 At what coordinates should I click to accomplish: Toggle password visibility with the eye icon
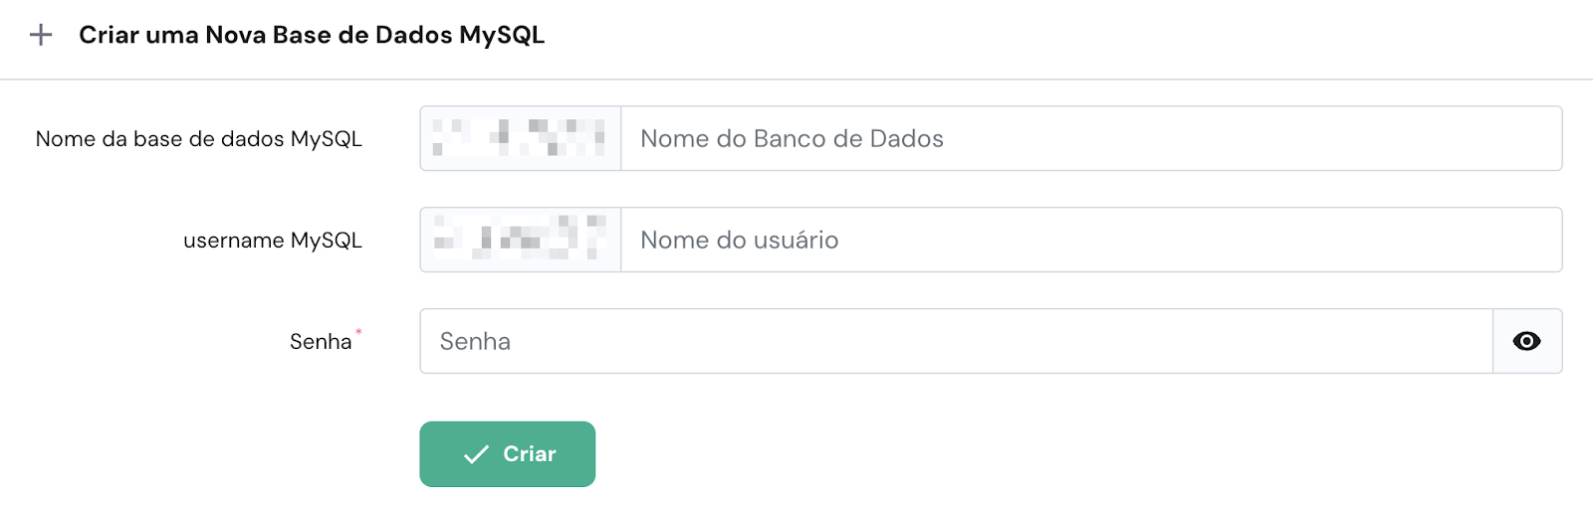[1526, 342]
